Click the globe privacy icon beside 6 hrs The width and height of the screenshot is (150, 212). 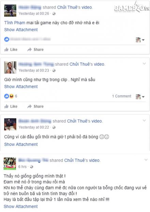pyautogui.click(x=32, y=167)
